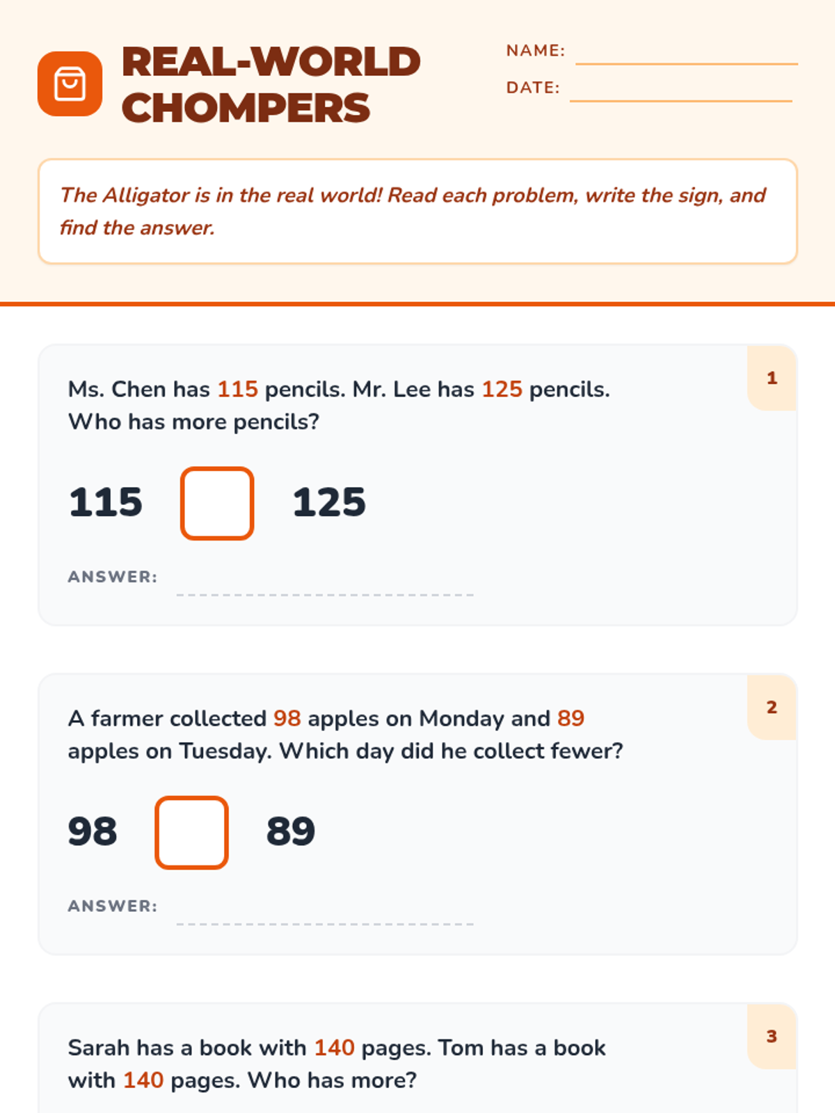Click the problem number 1 badge
The image size is (835, 1113).
(772, 378)
